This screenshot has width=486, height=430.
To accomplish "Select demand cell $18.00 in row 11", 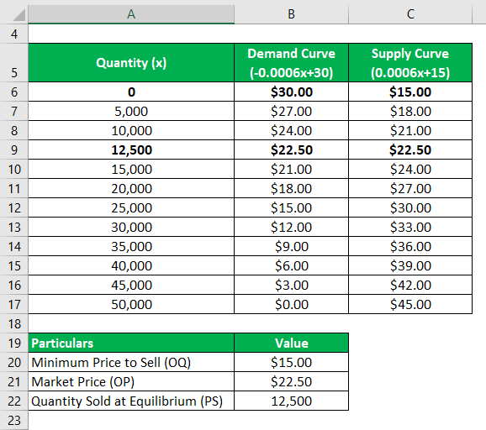I will click(292, 188).
